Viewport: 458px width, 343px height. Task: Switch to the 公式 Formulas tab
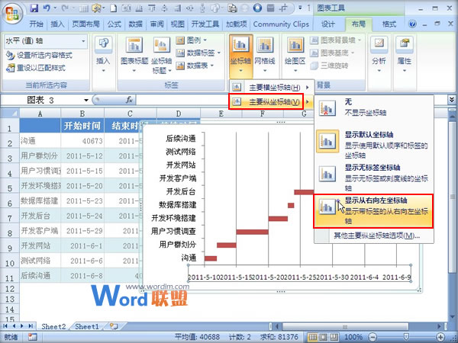(x=114, y=24)
